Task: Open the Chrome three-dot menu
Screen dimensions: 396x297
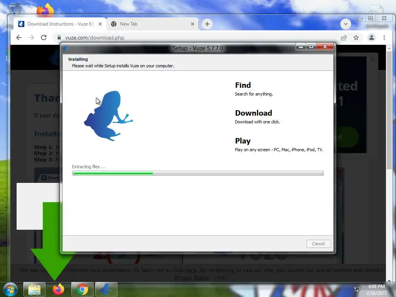Action: (384, 38)
